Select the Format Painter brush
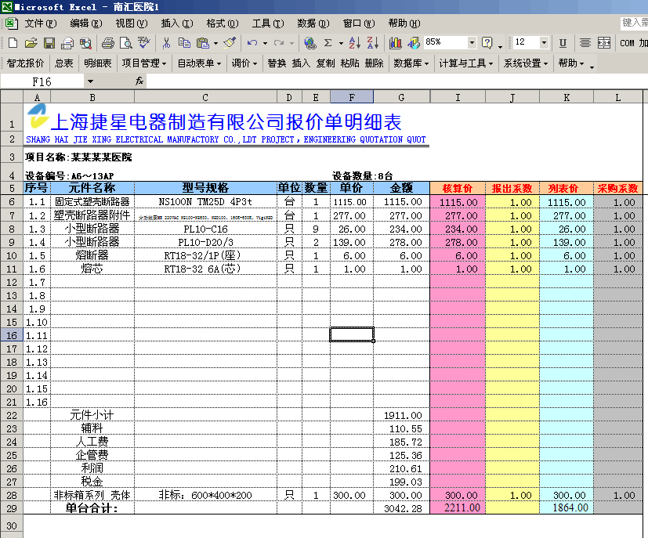The width and height of the screenshot is (648, 538). [x=230, y=42]
